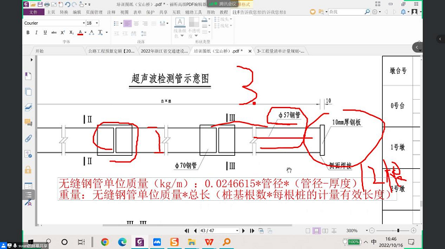Click the red font color swatch

[80, 33]
